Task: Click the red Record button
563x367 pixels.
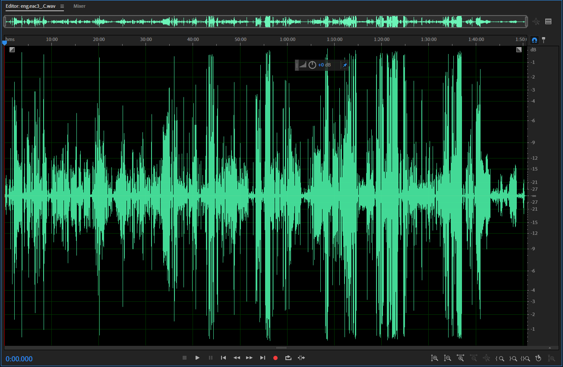Action: pos(275,358)
